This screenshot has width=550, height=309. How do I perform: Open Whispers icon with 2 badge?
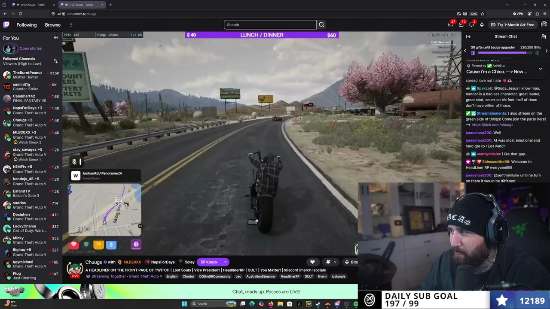pos(471,24)
